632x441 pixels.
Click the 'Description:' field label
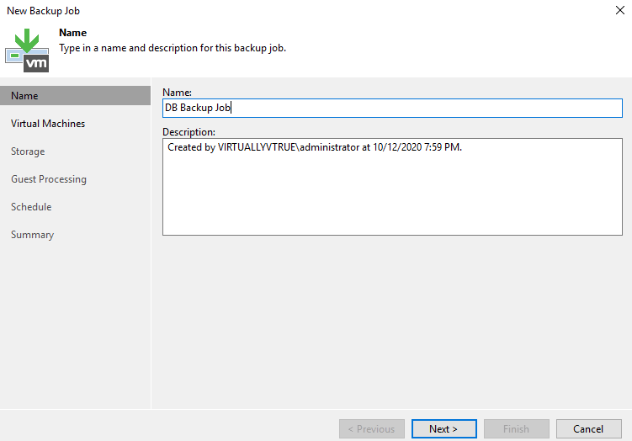[x=189, y=132]
